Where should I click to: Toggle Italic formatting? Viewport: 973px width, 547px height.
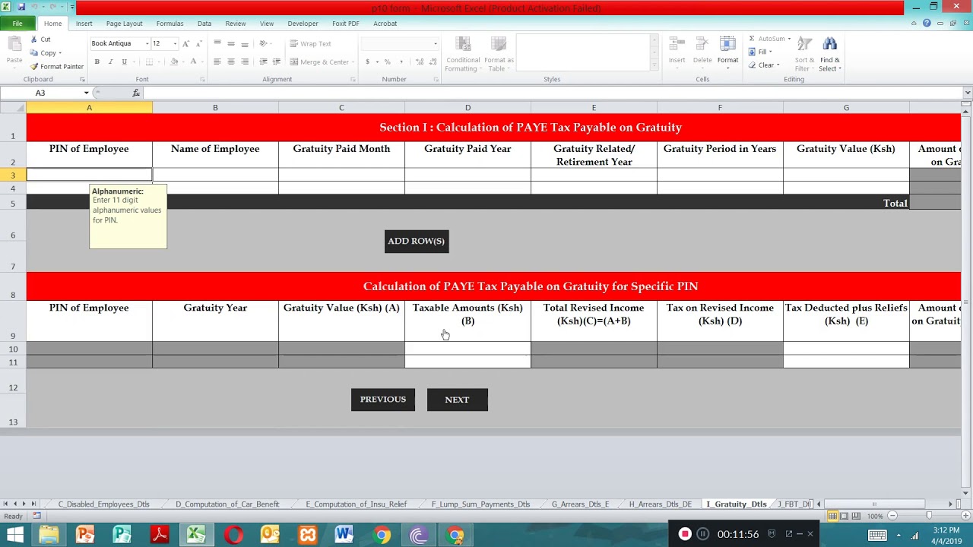110,62
